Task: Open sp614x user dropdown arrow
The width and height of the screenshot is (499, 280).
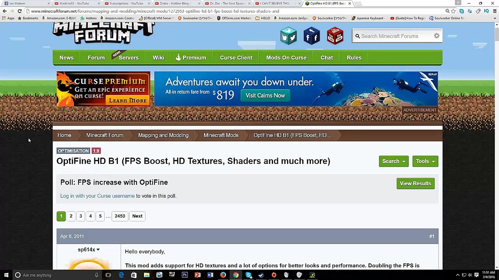Action: [x=98, y=250]
